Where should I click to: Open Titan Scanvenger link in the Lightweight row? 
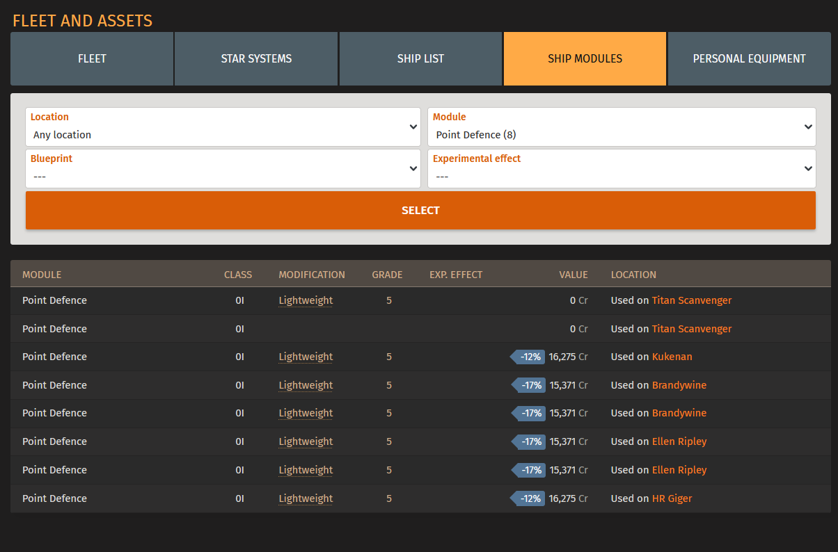point(692,300)
